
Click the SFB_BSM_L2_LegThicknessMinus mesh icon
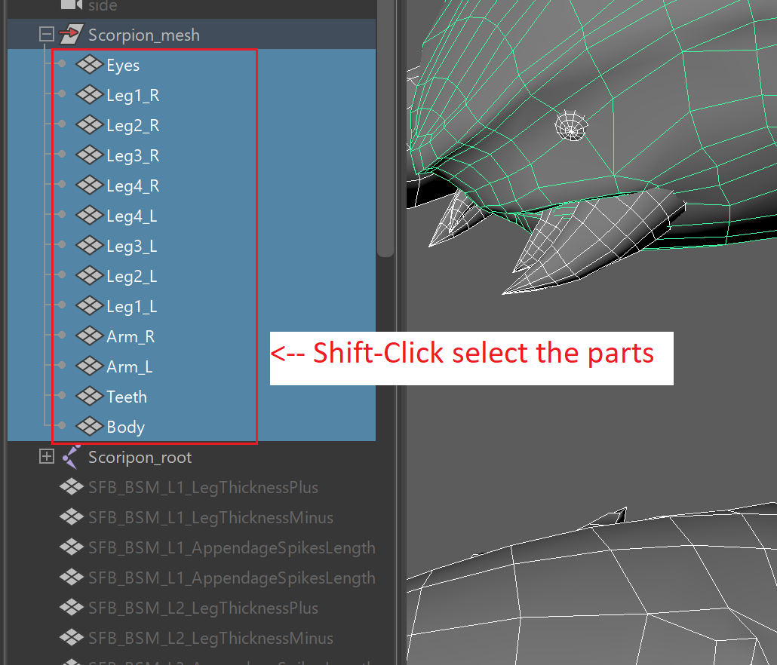[72, 638]
